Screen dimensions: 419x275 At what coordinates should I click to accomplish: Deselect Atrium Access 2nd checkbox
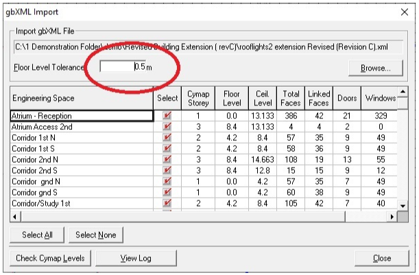pos(167,127)
